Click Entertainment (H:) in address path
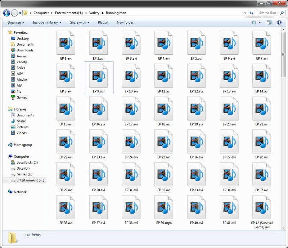The height and width of the screenshot is (248, 288). 69,13
